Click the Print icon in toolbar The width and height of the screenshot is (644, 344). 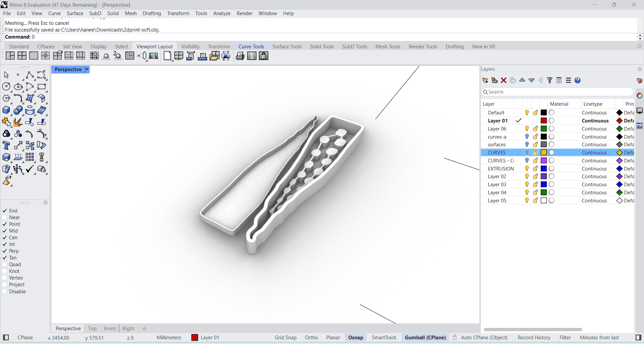pyautogui.click(x=240, y=56)
